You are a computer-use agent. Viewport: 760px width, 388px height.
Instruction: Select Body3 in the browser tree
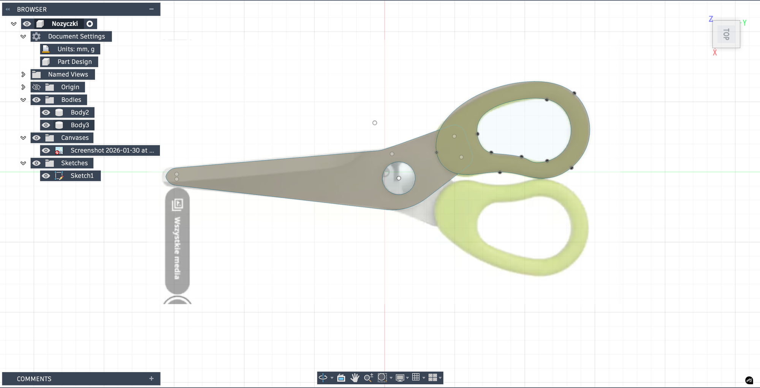[x=79, y=125]
